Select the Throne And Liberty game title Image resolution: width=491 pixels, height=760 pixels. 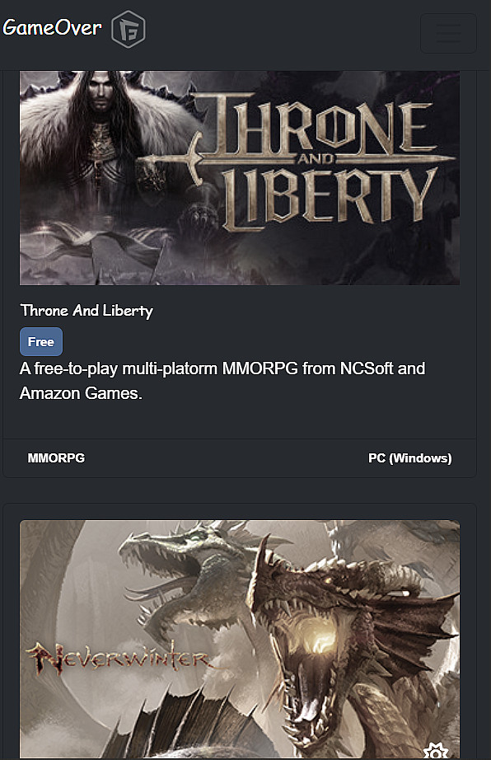(x=87, y=311)
